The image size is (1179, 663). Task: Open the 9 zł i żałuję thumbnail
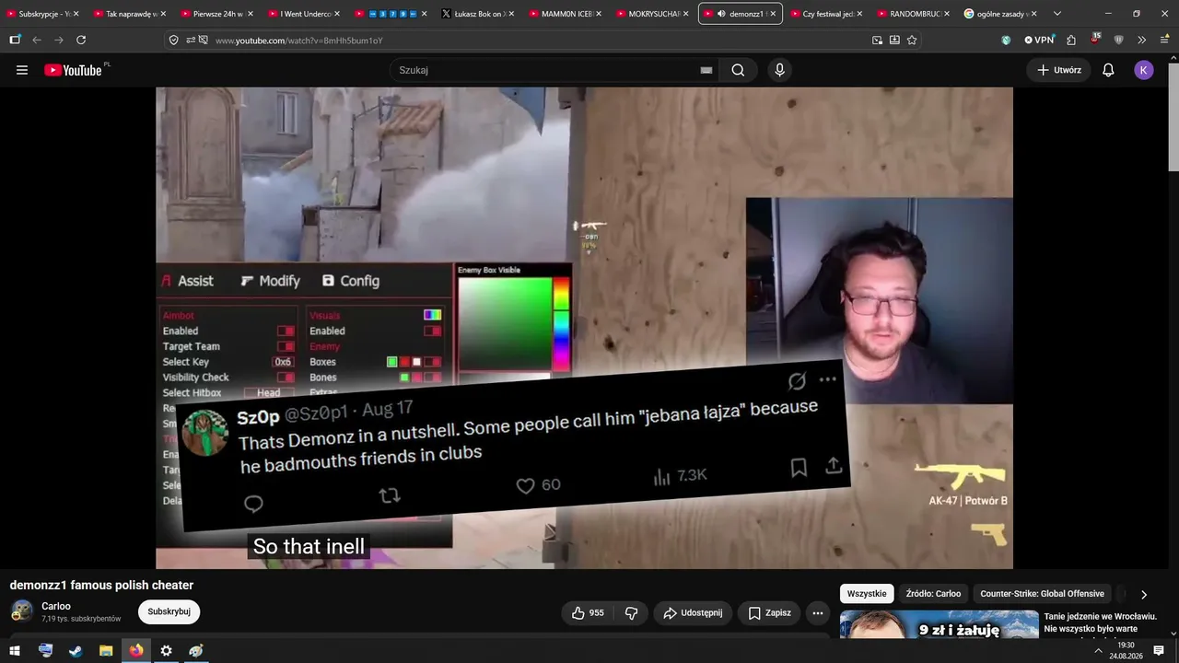point(939,623)
